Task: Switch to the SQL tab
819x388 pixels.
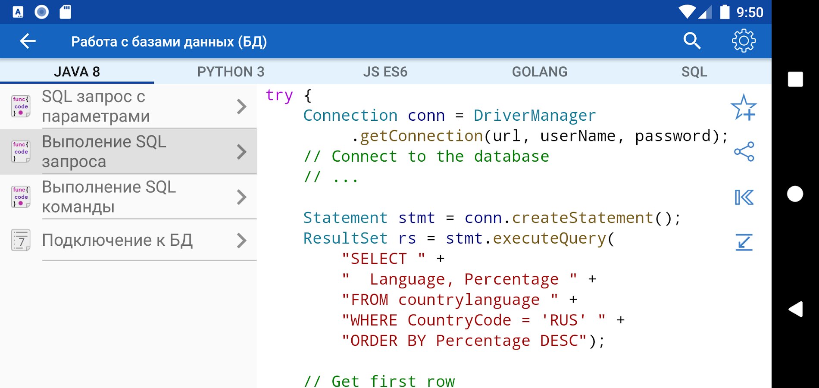Action: tap(694, 72)
